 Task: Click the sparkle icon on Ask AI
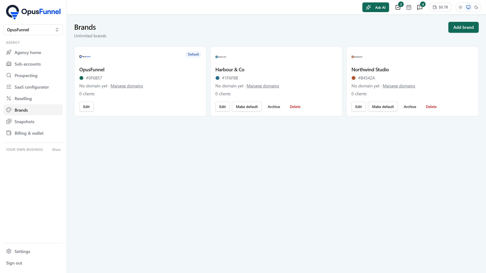click(369, 7)
